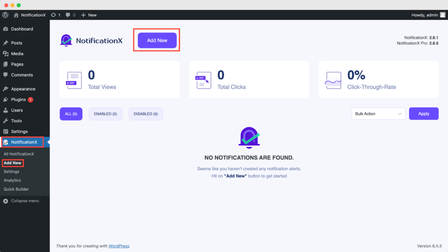Click the plus New icon in admin bar
This screenshot has height=252, width=448.
pos(83,15)
